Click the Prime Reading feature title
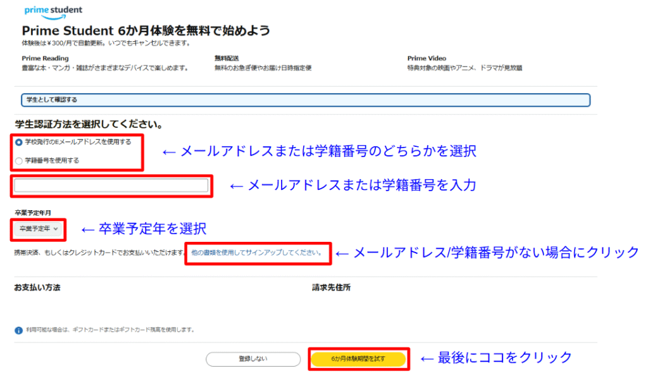 point(45,58)
